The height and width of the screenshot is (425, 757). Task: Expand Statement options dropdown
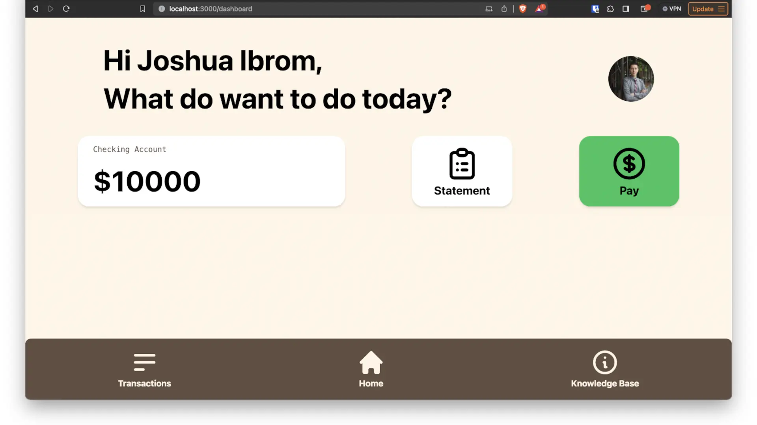pos(462,171)
